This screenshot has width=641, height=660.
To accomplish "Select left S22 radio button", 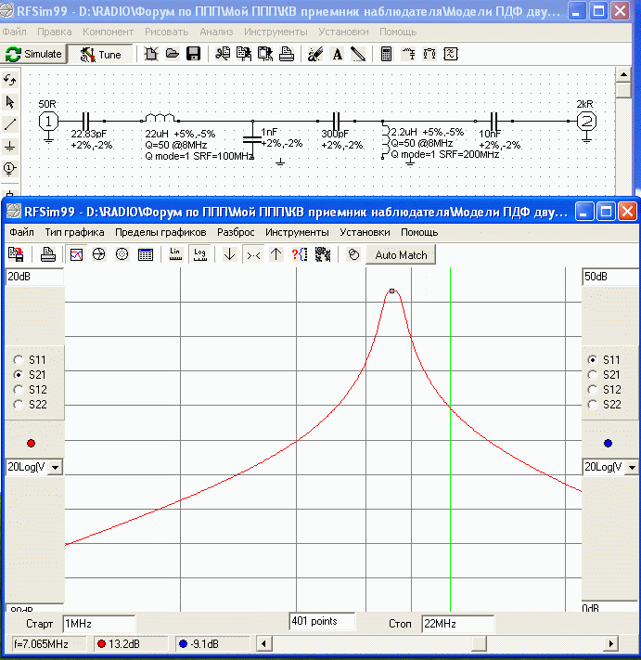I will coord(18,405).
